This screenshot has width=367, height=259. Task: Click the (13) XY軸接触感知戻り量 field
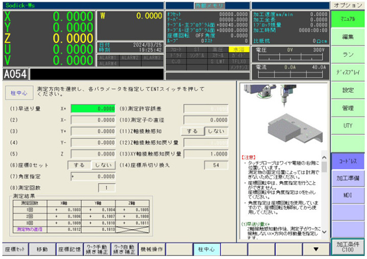[206, 154]
